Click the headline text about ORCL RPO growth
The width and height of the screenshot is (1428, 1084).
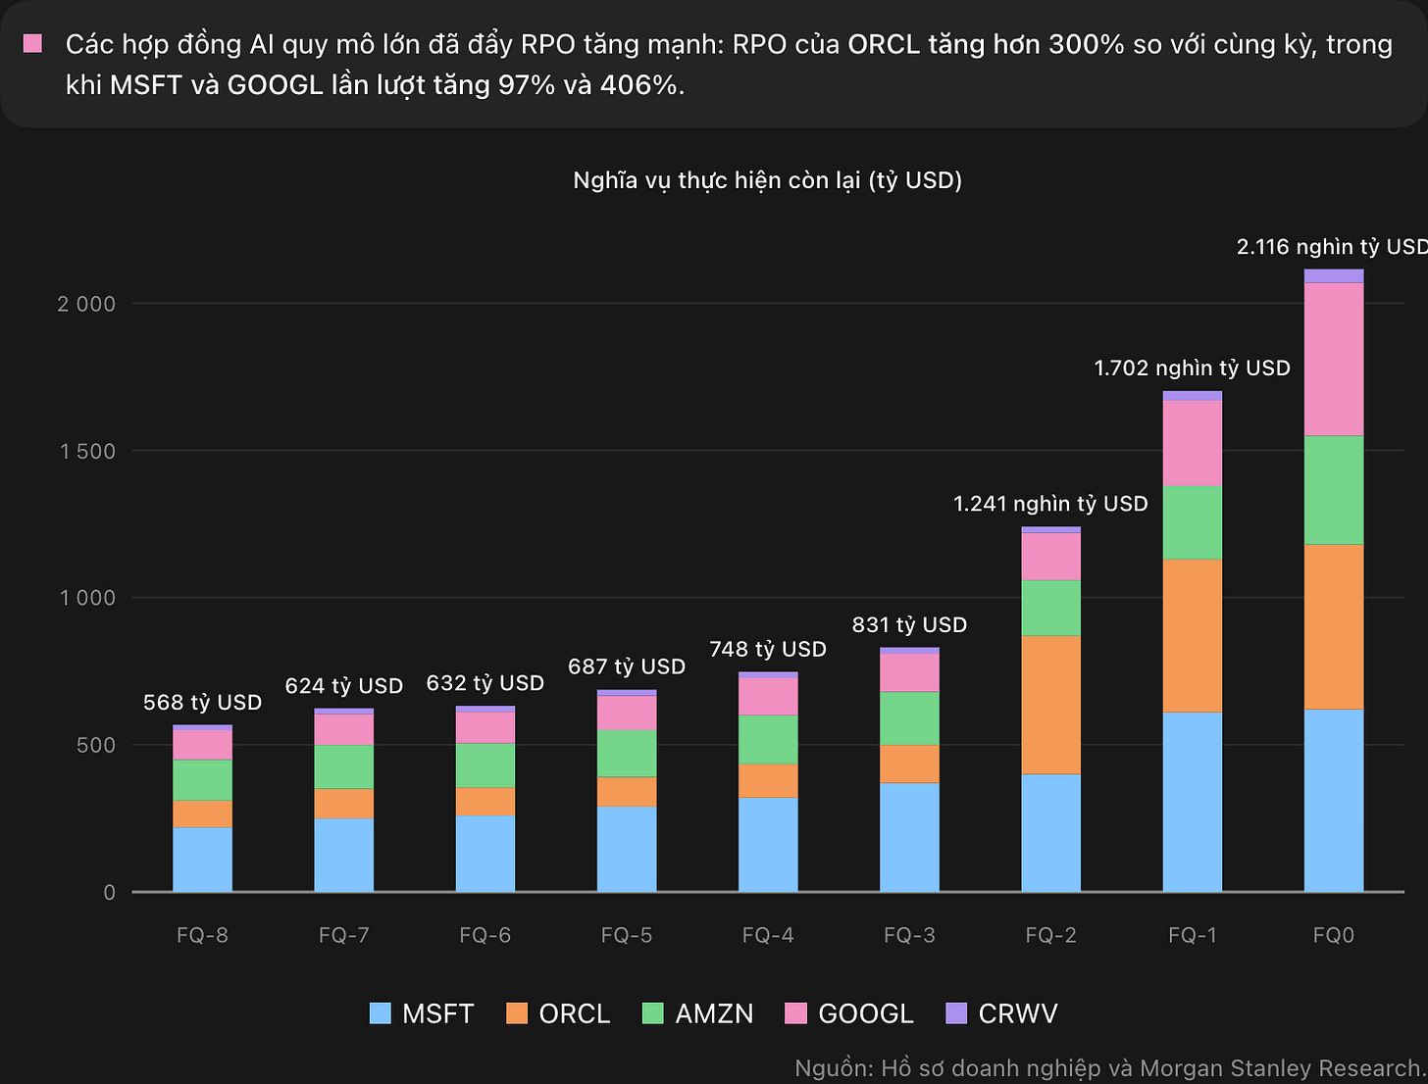[729, 64]
